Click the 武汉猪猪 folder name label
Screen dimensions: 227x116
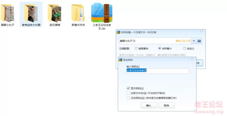coord(55,25)
